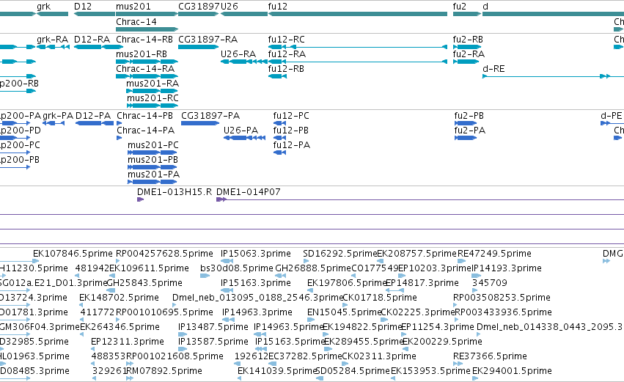Viewport: 624px width, 382px height.
Task: Select the fu12-PC protein label
Action: [x=291, y=116]
